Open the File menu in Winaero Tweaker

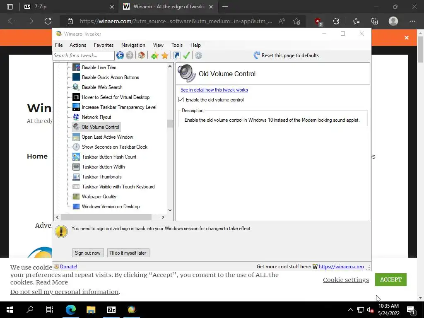(59, 45)
